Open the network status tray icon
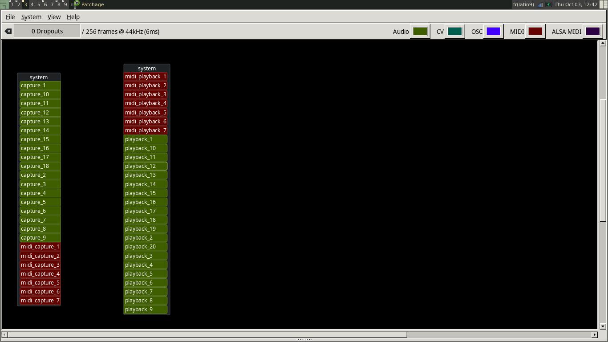608x342 pixels. 540,4
